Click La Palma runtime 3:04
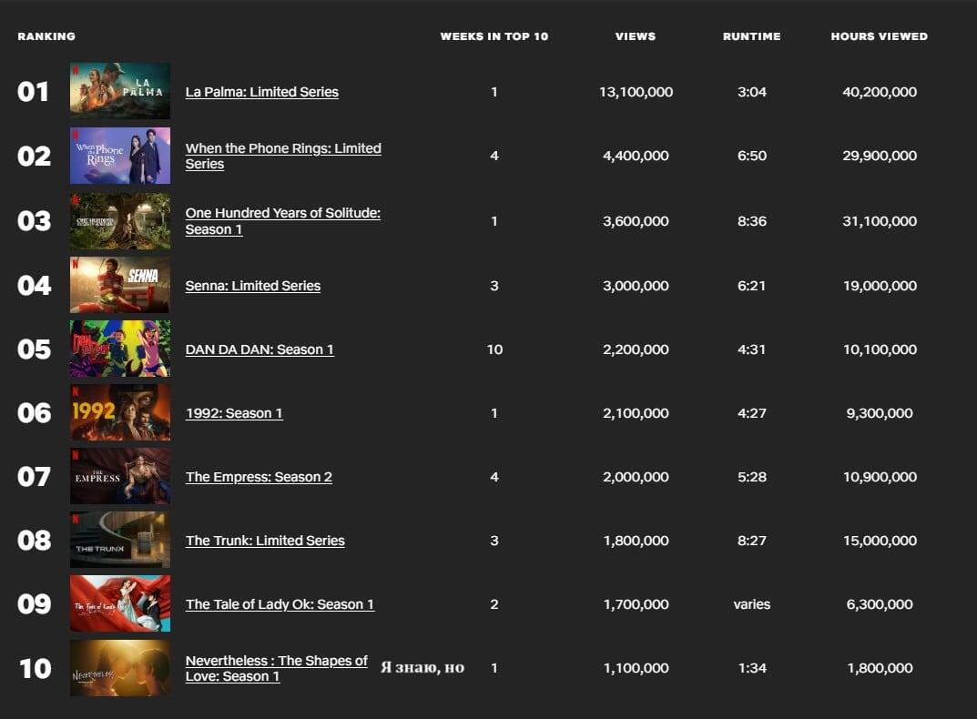 (x=751, y=92)
